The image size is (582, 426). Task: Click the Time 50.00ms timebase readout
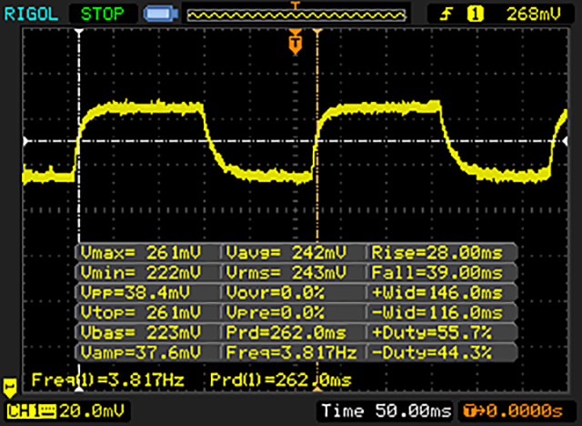pyautogui.click(x=386, y=411)
